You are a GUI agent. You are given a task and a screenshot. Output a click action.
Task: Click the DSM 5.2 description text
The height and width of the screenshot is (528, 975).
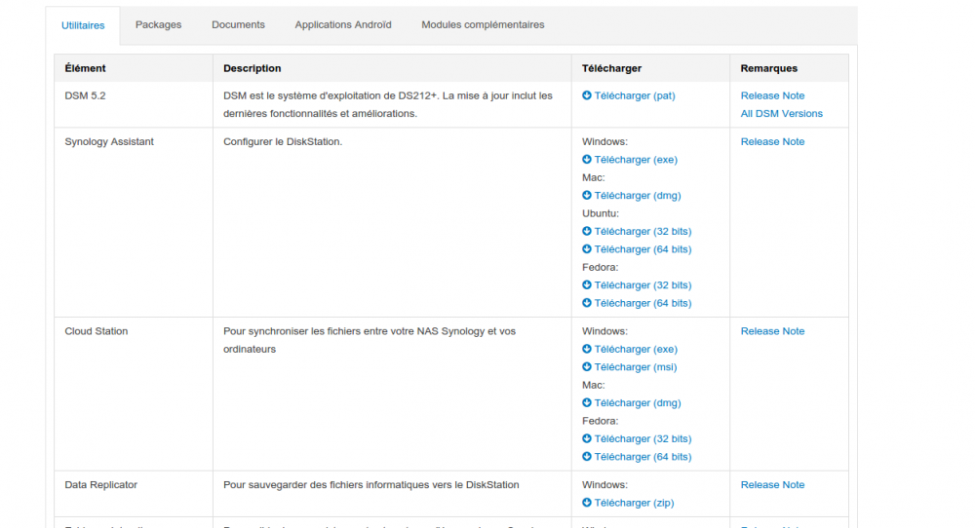[x=388, y=104]
